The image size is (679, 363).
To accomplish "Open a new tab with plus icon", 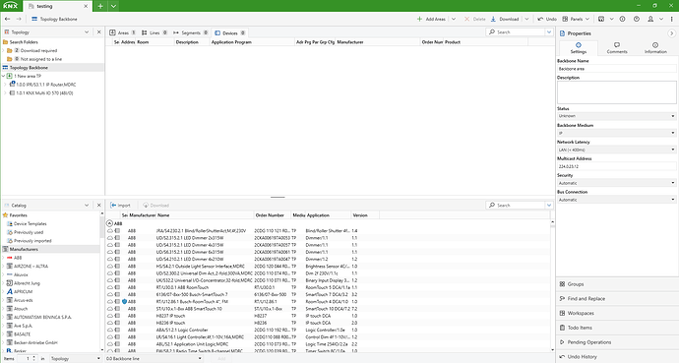I will [100, 6].
